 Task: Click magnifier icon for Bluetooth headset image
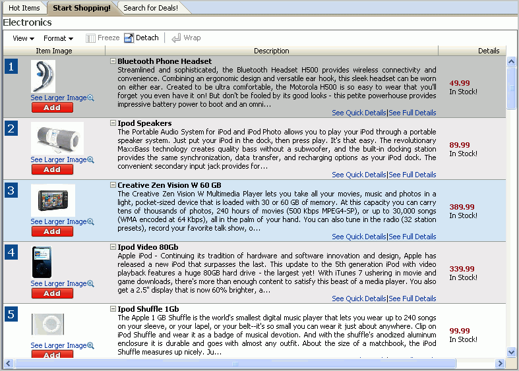(91, 98)
